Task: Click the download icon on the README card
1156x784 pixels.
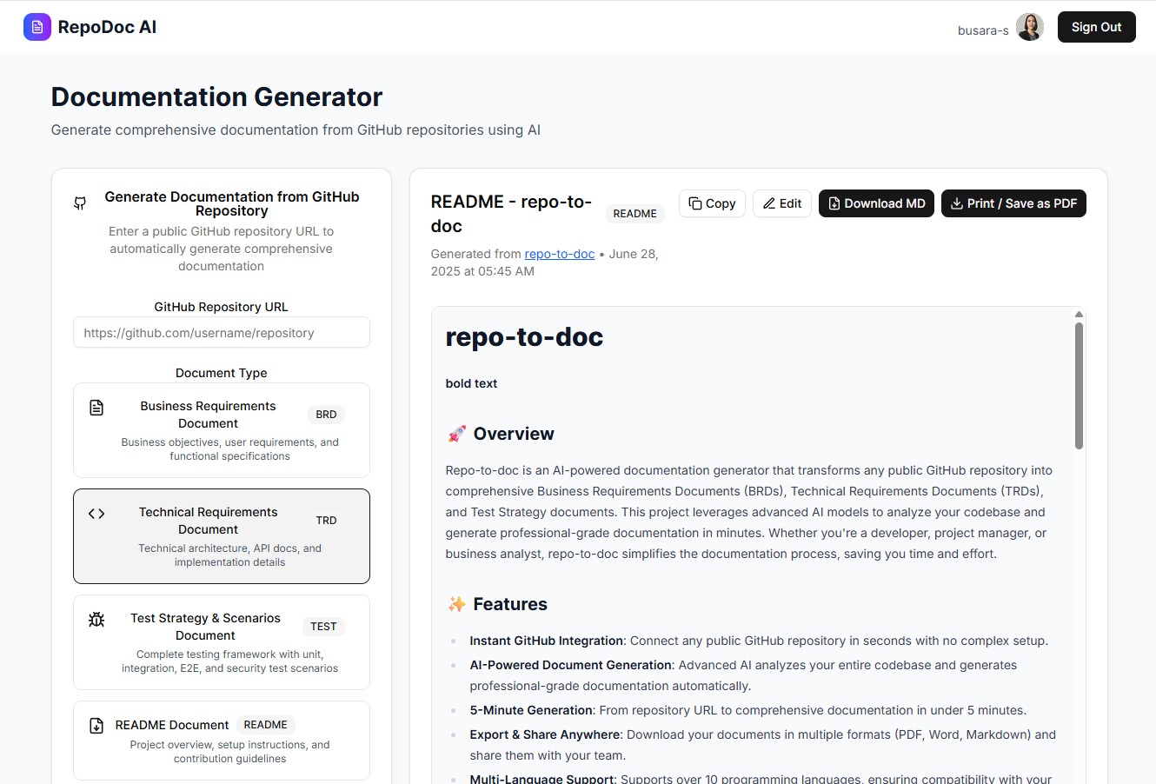Action: tap(96, 724)
